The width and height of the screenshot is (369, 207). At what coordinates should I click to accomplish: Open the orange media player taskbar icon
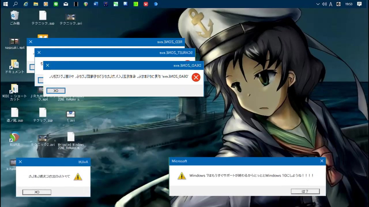46,4
